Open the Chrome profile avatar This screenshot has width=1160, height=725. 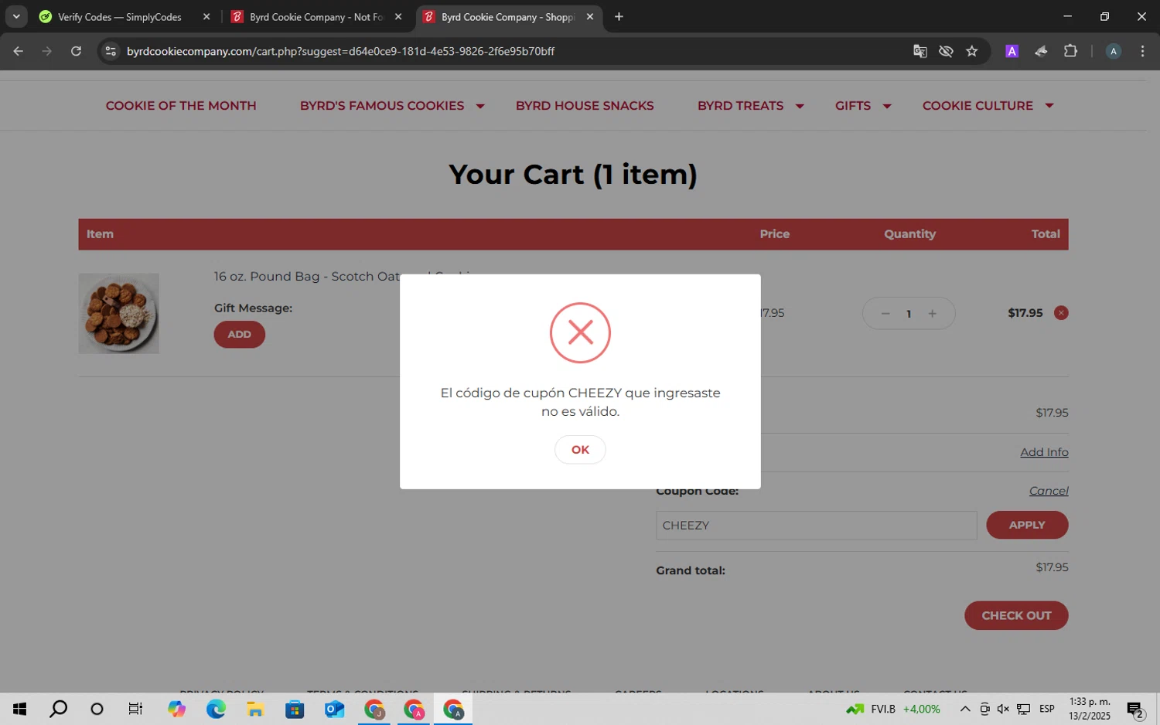pyautogui.click(x=1113, y=51)
